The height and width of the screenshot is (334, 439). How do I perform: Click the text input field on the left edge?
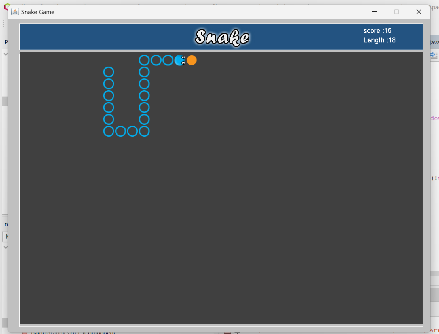click(x=7, y=236)
